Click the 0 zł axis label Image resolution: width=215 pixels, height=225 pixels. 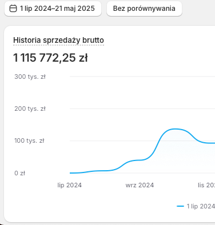pyautogui.click(x=19, y=173)
